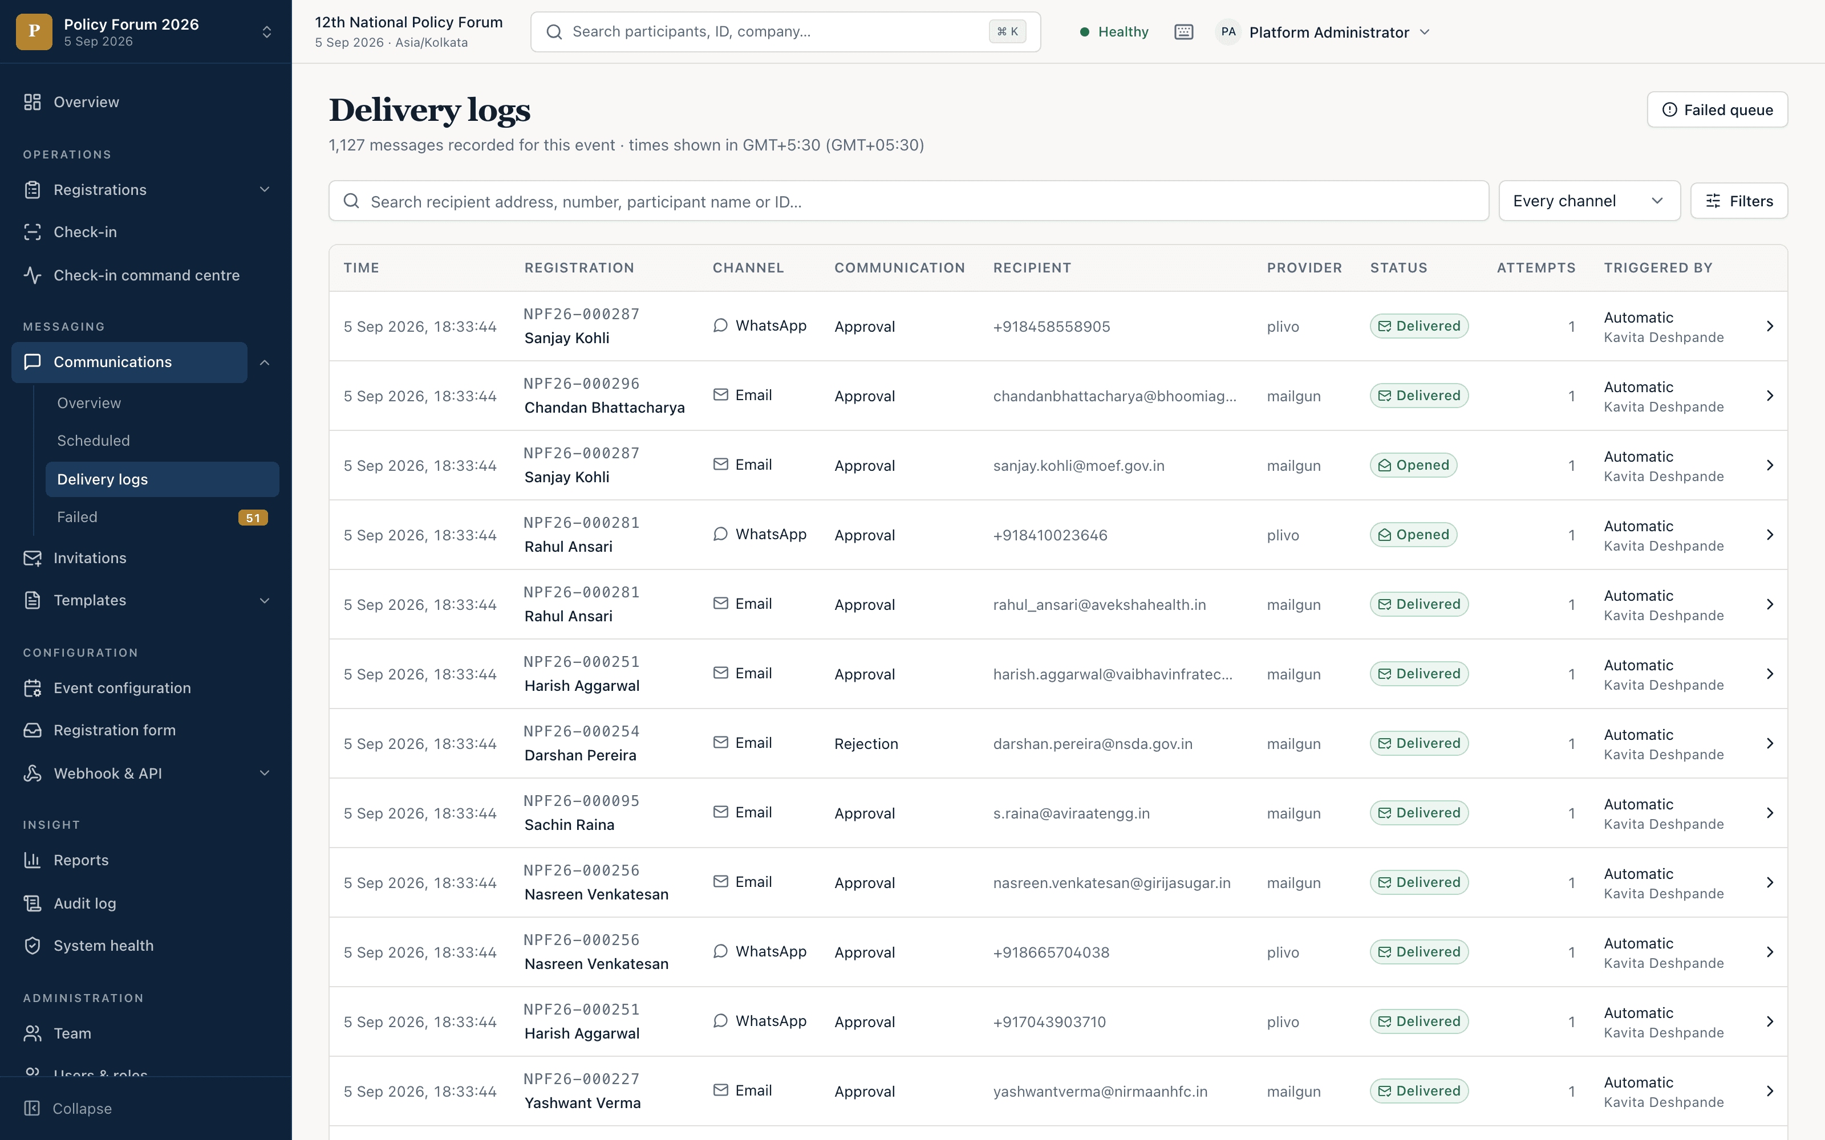Viewport: 1825px width, 1140px height.
Task: Expand the Templates sidebar section
Action: (265, 600)
